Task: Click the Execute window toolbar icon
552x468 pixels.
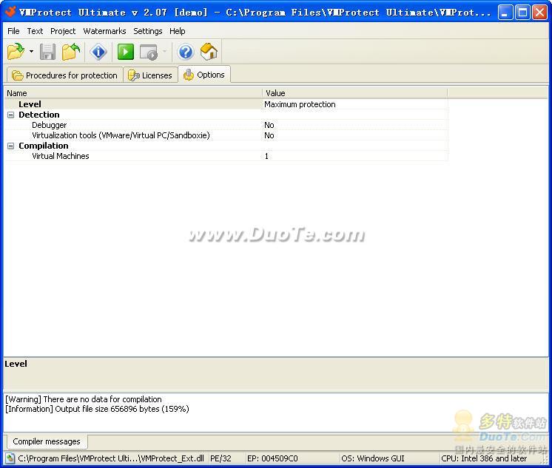Action: click(149, 52)
